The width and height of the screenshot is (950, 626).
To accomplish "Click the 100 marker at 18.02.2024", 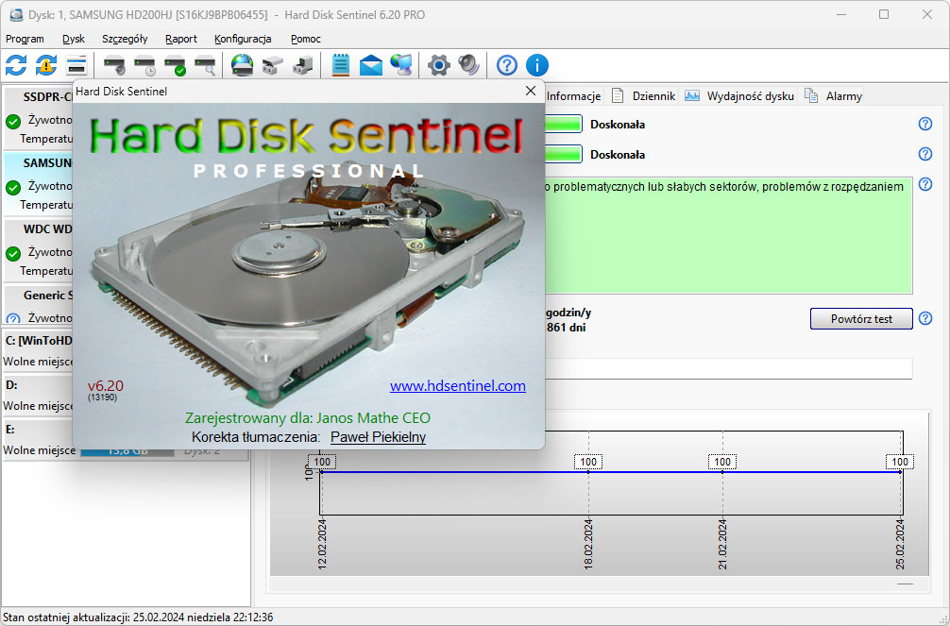I will tap(588, 462).
